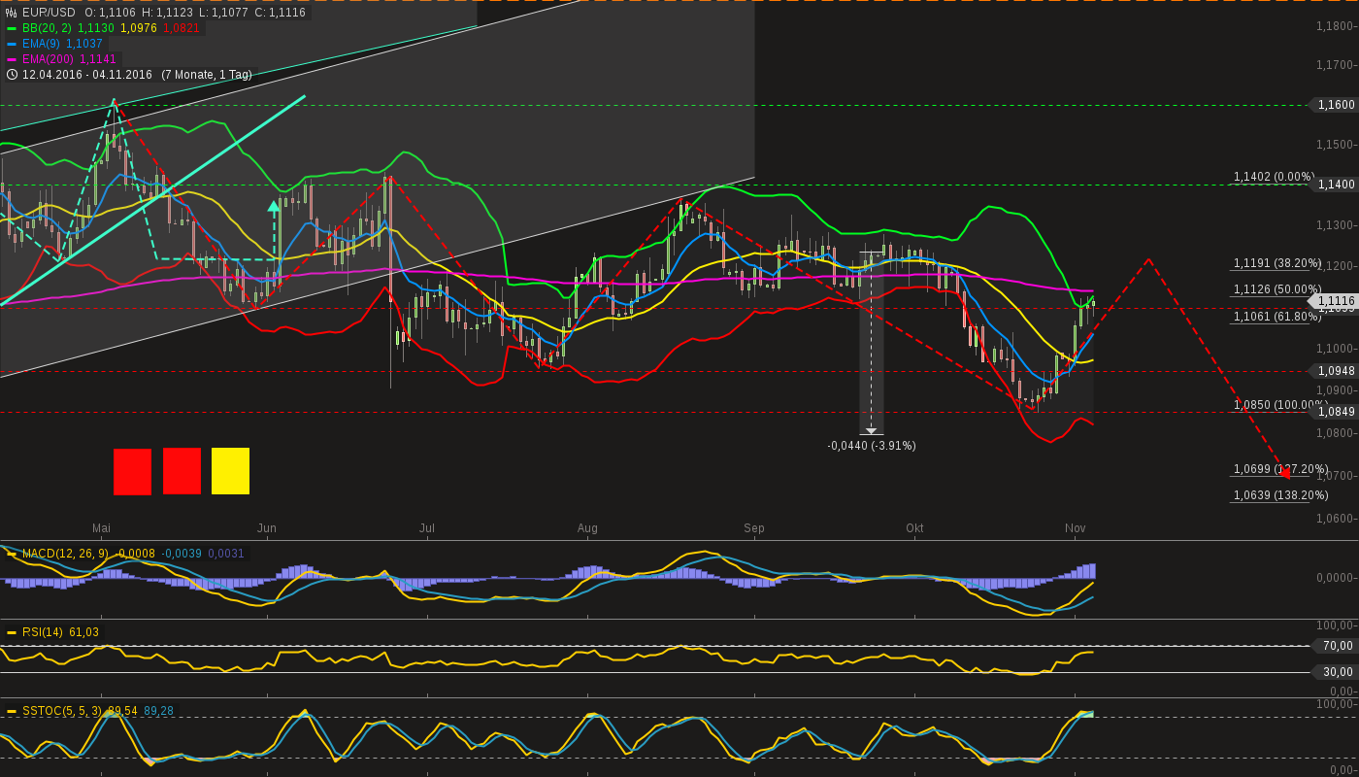The width and height of the screenshot is (1359, 777).
Task: Select the Fibonacci label 1,1191 (38.20%)
Action: click(1276, 263)
